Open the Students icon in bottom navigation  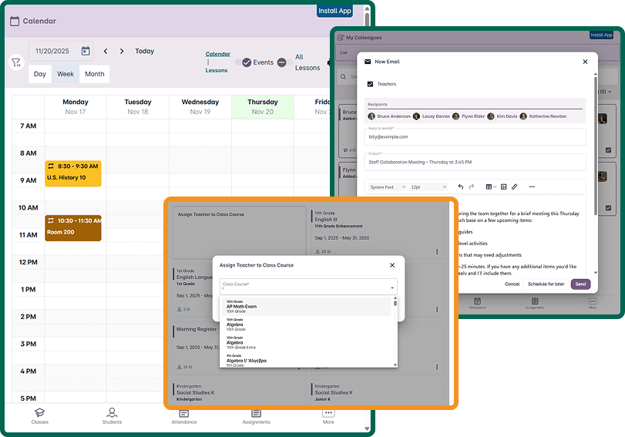pyautogui.click(x=112, y=416)
